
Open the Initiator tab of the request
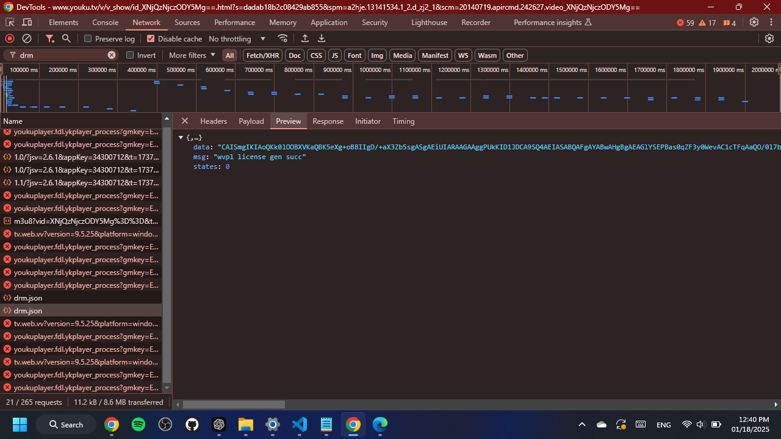pos(368,121)
